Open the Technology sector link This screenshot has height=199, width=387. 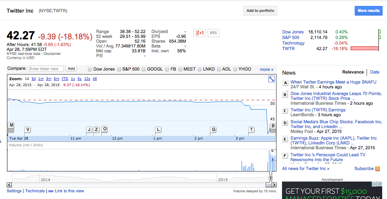[293, 43]
